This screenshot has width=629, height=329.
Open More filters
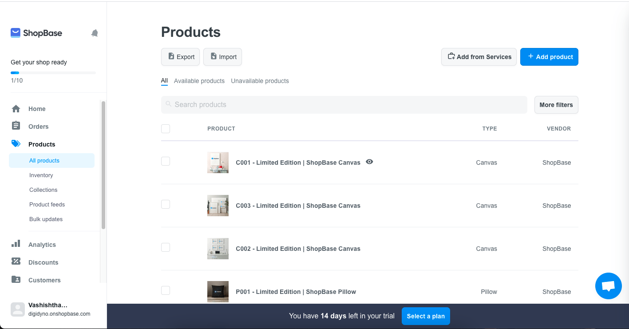[556, 105]
